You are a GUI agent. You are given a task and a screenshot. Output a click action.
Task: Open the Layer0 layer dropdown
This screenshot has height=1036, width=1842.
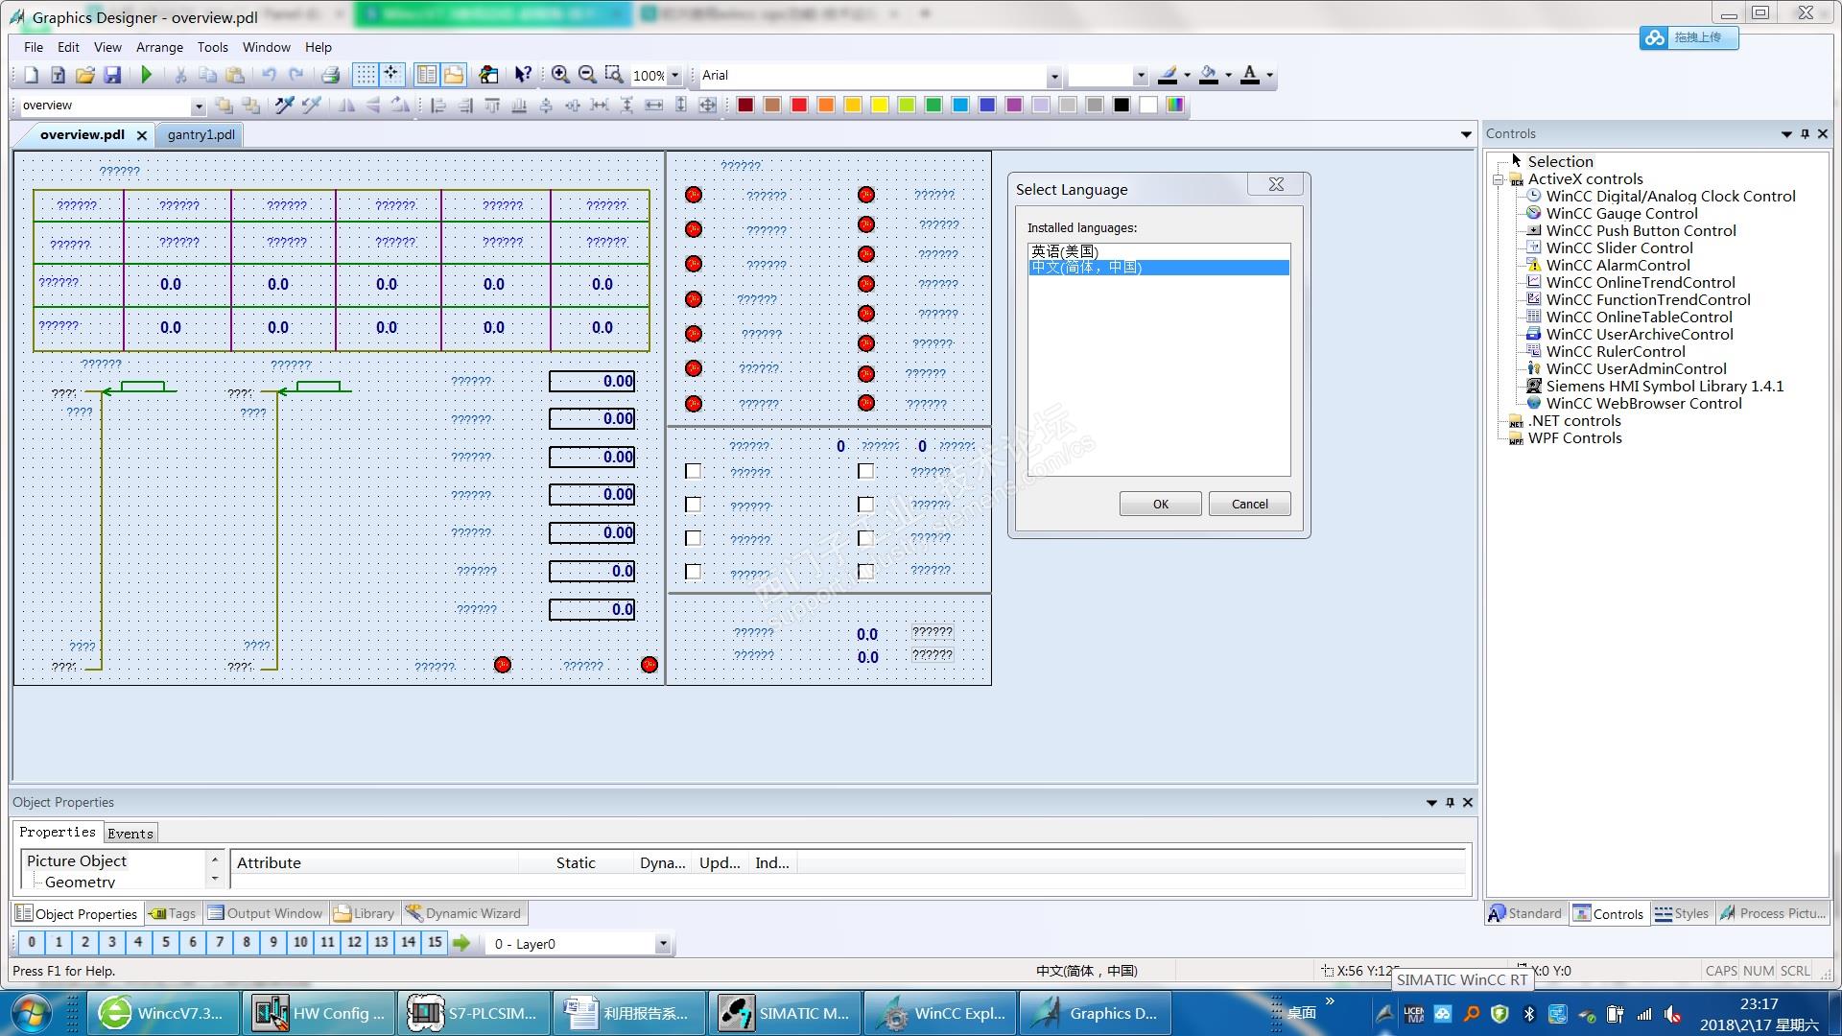(x=662, y=944)
